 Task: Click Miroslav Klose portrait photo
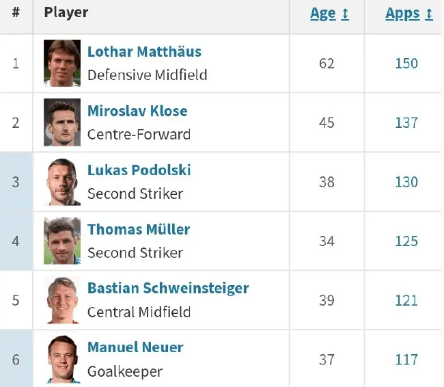(x=62, y=122)
